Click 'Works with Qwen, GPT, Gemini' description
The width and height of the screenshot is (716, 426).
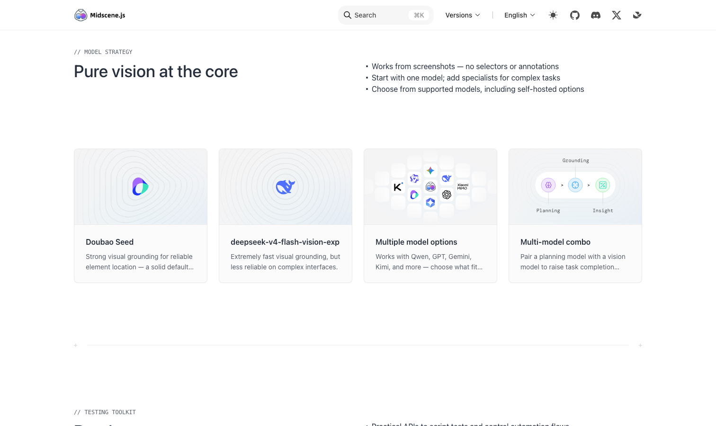coord(423,257)
